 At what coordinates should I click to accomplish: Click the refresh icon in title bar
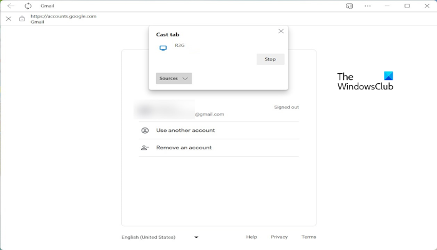click(28, 6)
